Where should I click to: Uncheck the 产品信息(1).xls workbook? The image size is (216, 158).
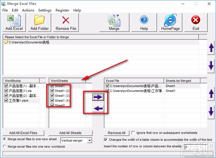[6, 91]
